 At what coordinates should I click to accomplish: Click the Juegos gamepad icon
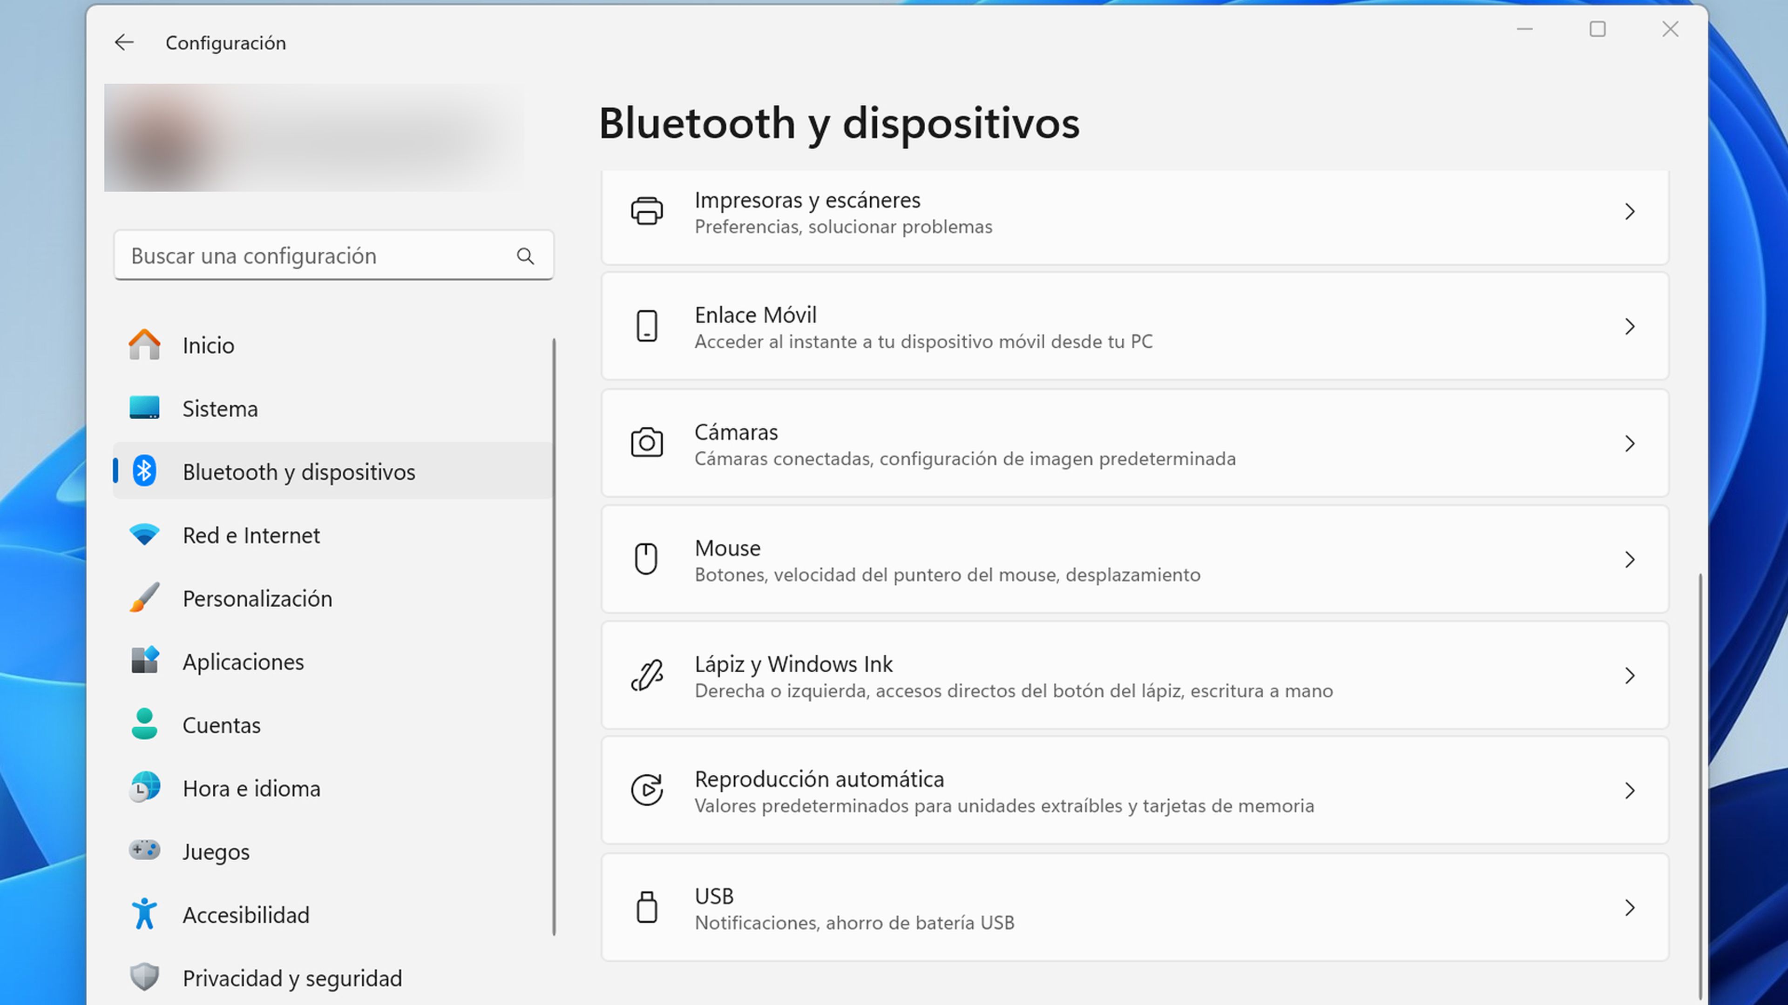tap(144, 851)
